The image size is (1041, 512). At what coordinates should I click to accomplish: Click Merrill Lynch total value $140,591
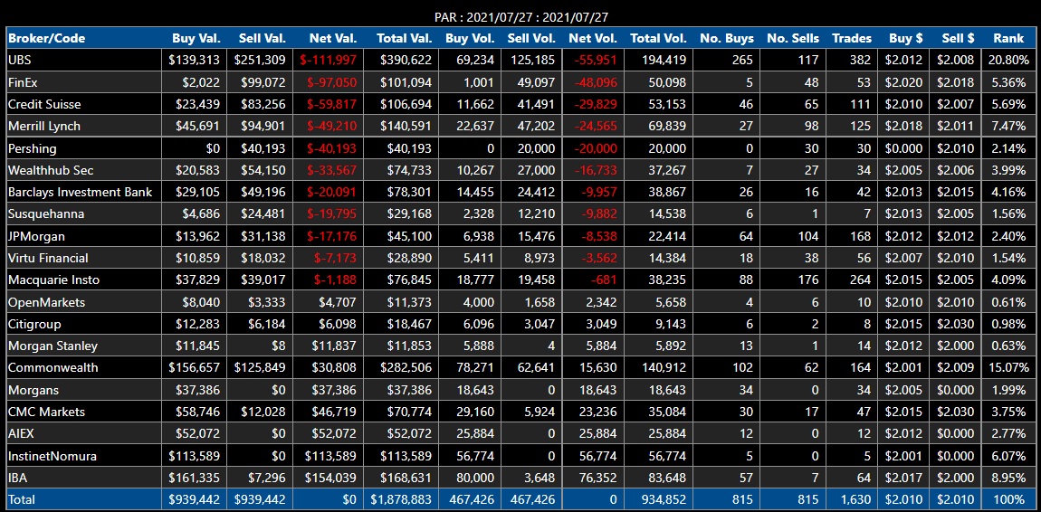point(406,126)
